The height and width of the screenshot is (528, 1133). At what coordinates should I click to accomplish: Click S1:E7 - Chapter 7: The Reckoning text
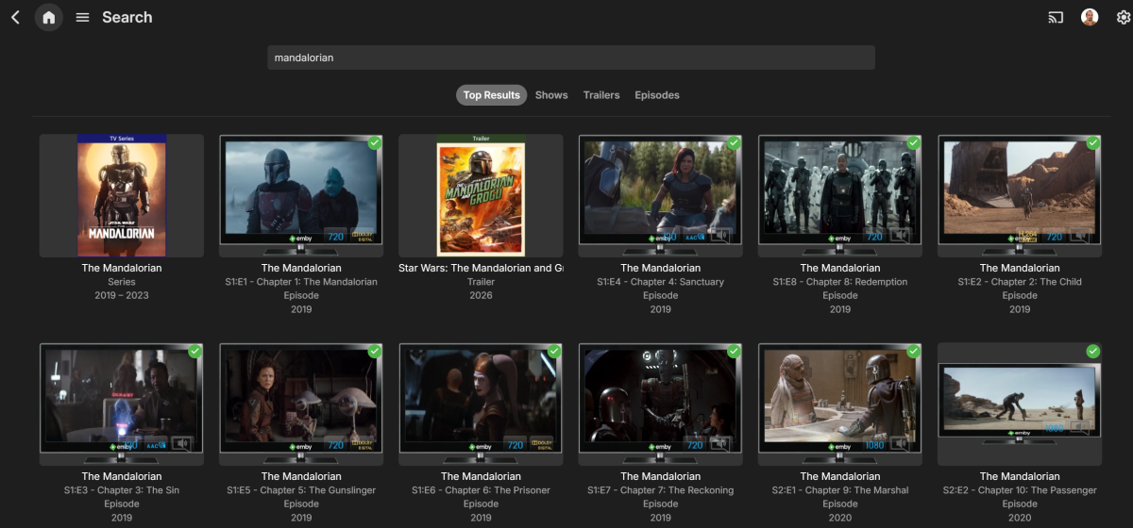tap(660, 490)
